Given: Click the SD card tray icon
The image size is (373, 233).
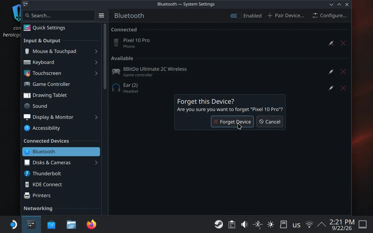Looking at the screenshot, I should click(283, 224).
